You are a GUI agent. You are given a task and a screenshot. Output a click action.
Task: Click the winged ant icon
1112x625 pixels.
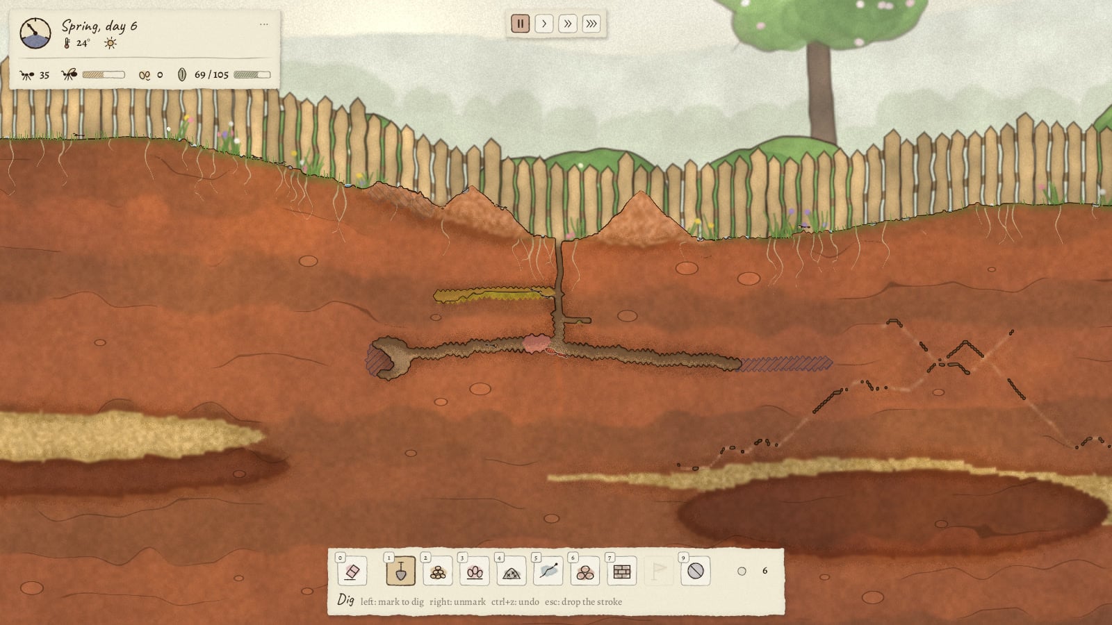point(69,74)
